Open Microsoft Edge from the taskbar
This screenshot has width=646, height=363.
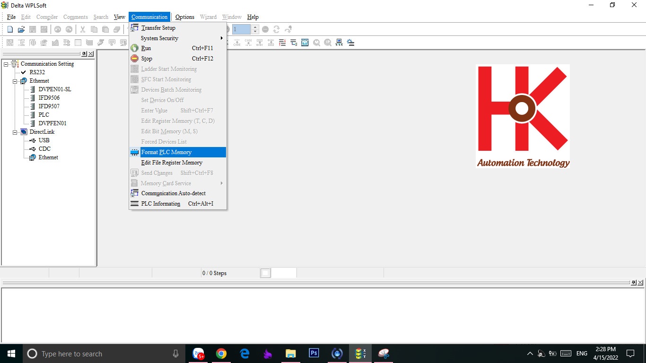(x=244, y=354)
